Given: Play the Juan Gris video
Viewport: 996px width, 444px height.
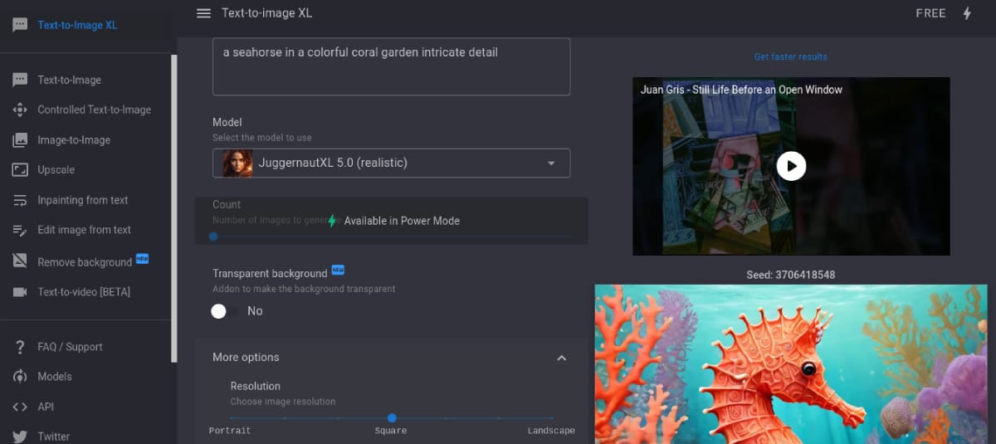Looking at the screenshot, I should coord(791,166).
